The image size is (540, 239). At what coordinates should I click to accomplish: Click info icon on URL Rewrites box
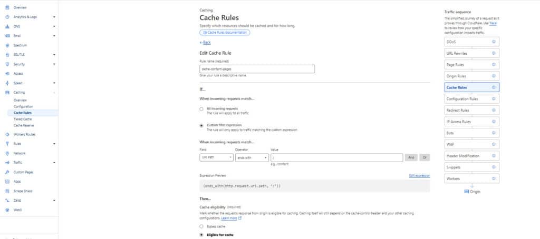pyautogui.click(x=494, y=53)
